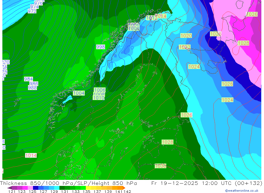
Task: Click the legend value '121'
Action: point(12,191)
